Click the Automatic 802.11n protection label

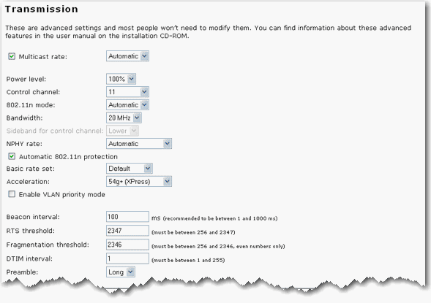(68, 157)
